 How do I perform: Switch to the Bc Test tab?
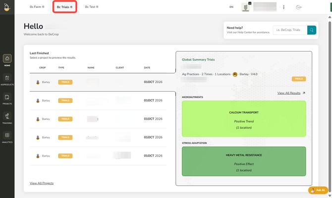[92, 7]
